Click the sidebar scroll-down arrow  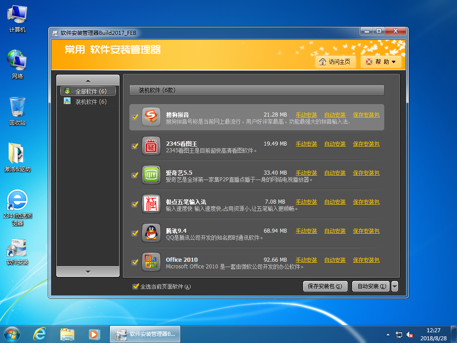[x=88, y=272]
